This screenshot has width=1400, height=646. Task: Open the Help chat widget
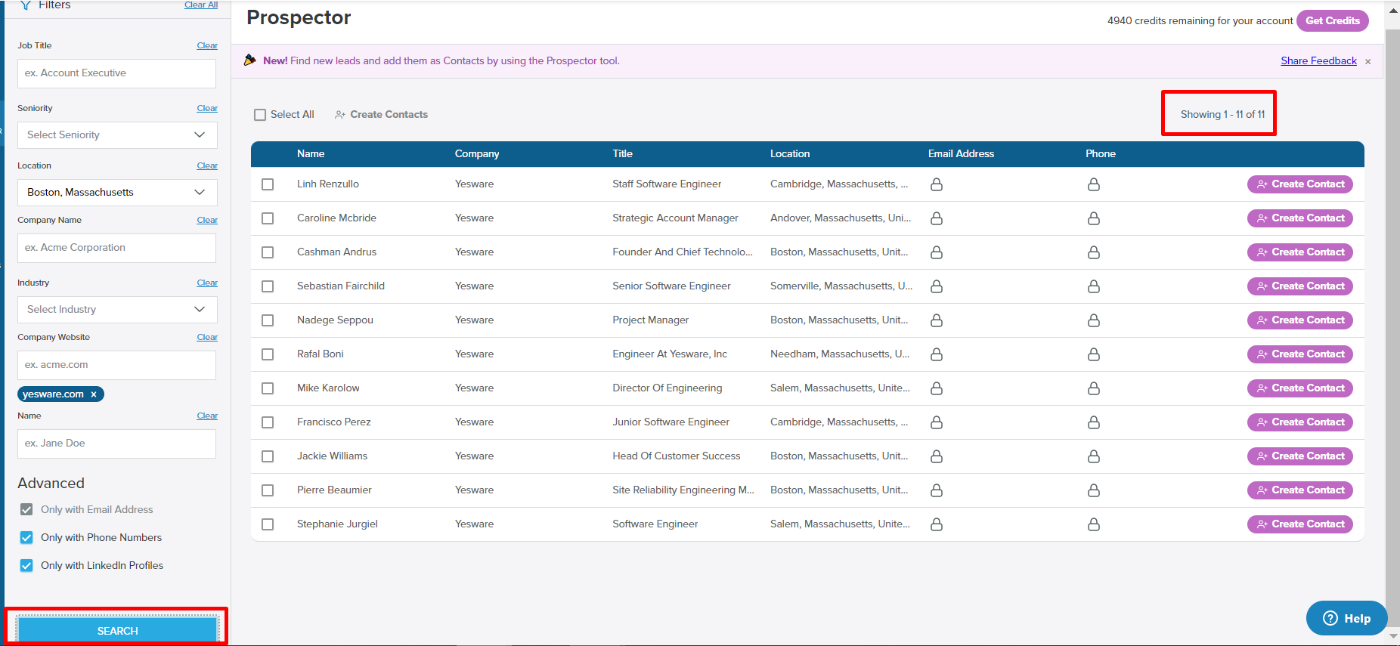click(x=1346, y=618)
